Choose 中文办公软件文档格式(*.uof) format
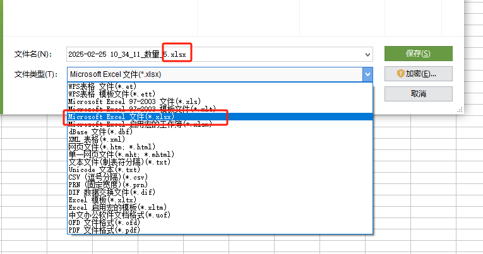 [x=220, y=215]
